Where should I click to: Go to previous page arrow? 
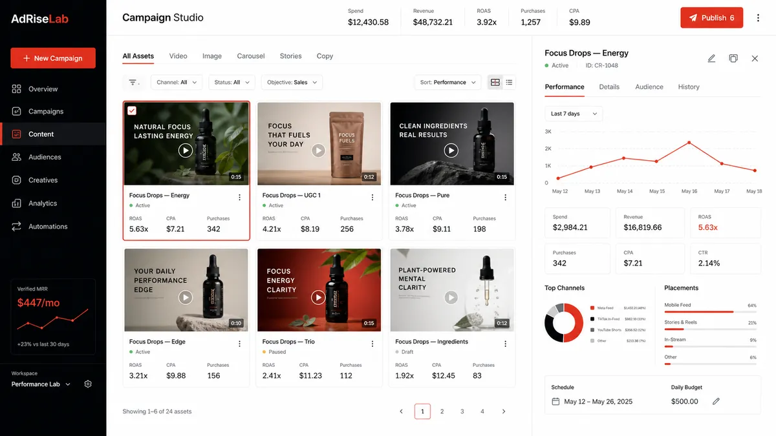(402, 411)
